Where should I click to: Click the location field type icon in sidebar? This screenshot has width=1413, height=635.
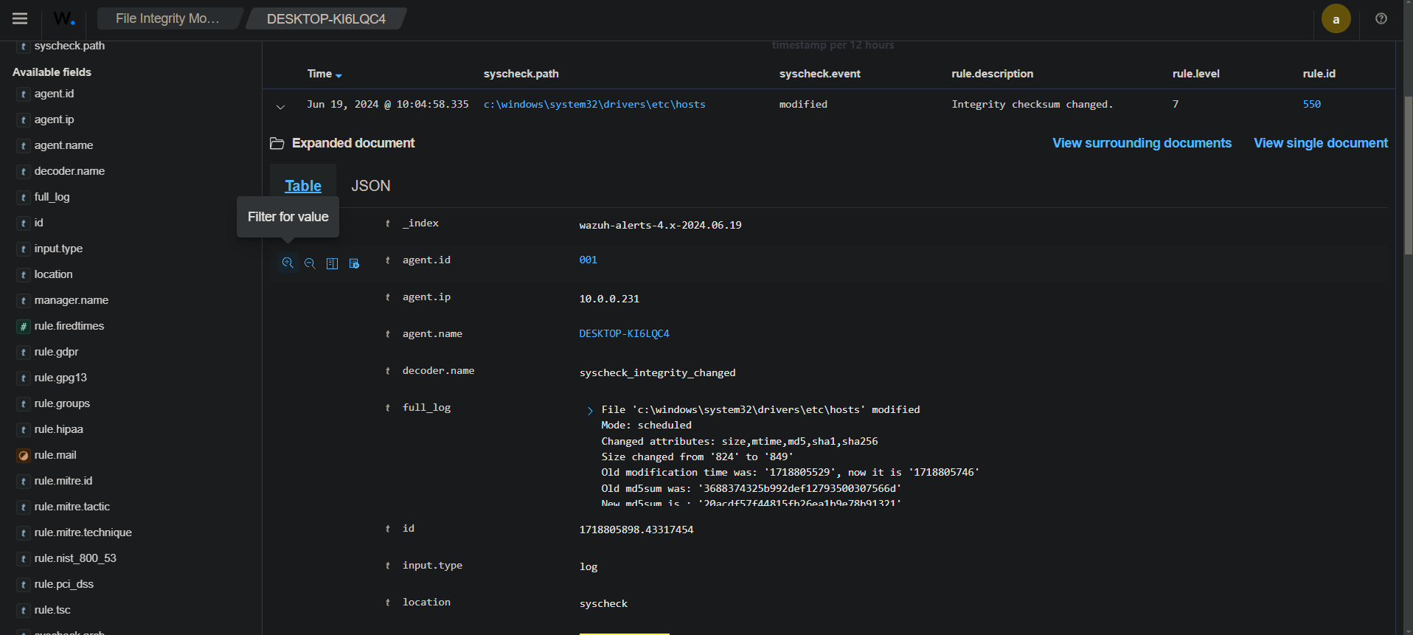(24, 274)
